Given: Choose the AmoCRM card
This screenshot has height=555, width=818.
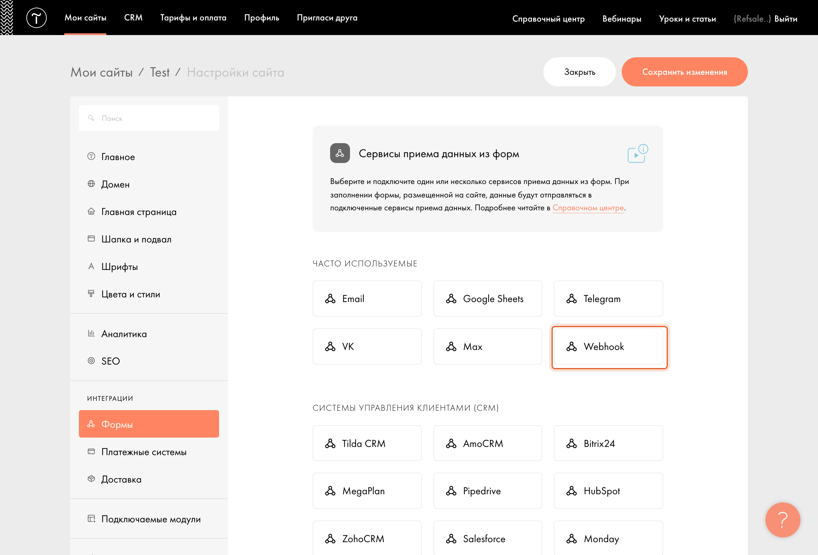Looking at the screenshot, I should point(488,443).
